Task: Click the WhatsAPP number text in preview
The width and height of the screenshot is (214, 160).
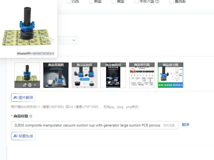Action: click(35, 53)
